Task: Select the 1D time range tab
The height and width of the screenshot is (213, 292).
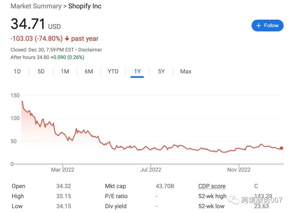Action: pyautogui.click(x=17, y=72)
